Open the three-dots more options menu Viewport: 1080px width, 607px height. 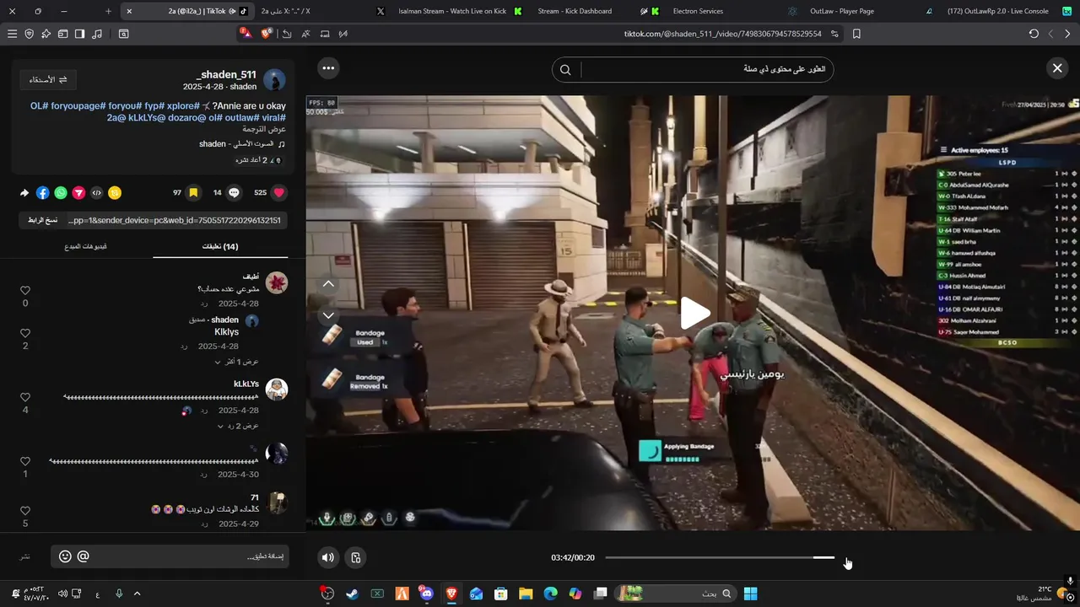point(328,68)
